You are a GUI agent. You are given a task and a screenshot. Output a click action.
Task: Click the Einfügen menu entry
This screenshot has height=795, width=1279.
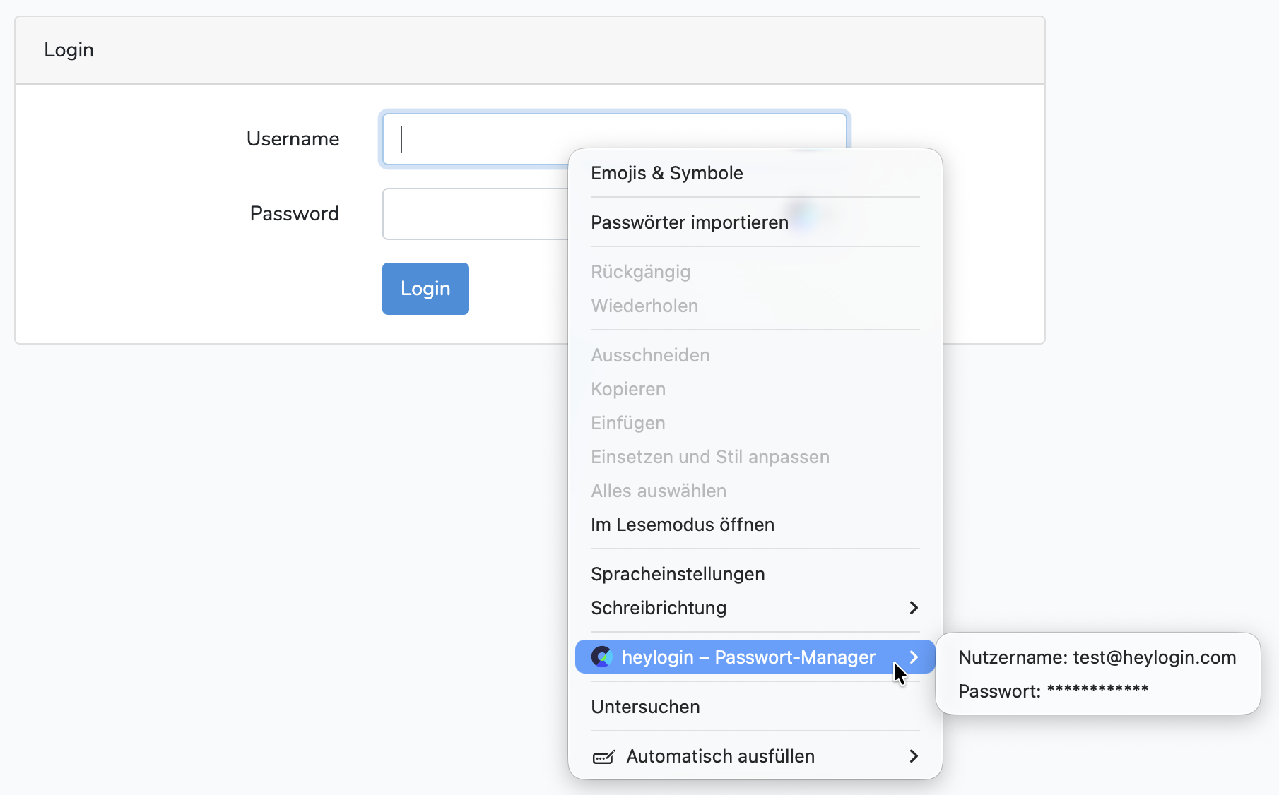click(x=627, y=423)
